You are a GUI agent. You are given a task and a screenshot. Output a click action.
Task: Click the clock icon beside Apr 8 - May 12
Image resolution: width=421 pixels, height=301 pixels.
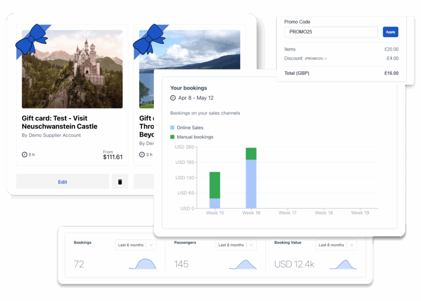click(173, 98)
